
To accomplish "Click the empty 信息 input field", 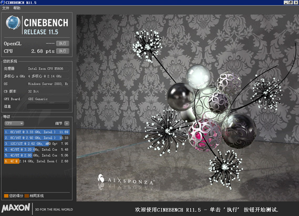I will [48, 106].
